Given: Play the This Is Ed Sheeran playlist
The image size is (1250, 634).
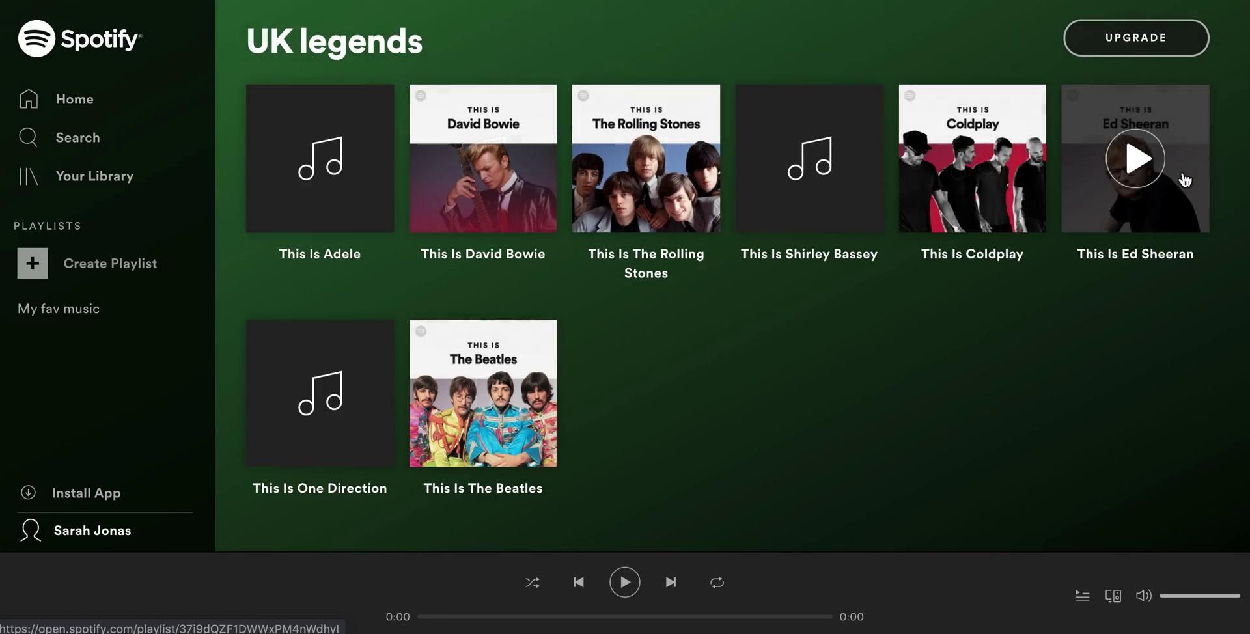Looking at the screenshot, I should click(1135, 158).
